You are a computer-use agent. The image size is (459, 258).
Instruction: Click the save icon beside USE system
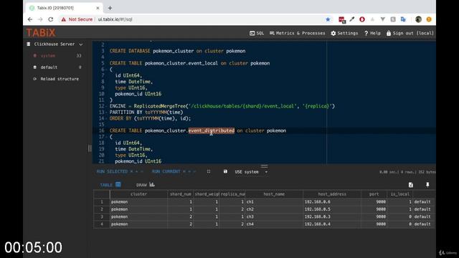pos(225,171)
